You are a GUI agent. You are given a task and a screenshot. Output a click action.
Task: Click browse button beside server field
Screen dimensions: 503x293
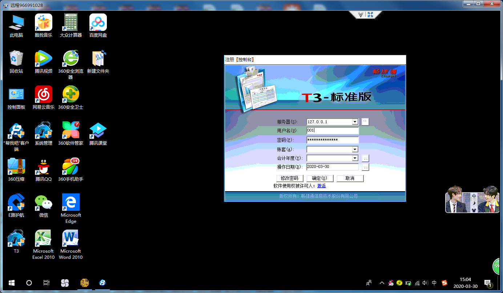[x=365, y=122]
